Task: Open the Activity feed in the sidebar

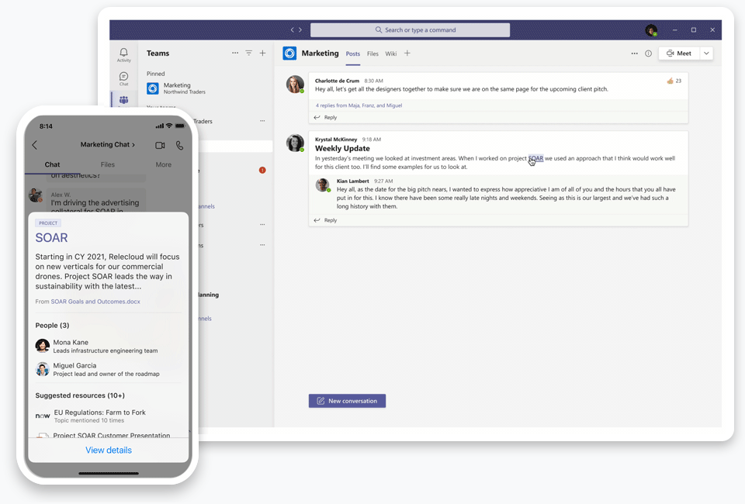Action: point(123,53)
